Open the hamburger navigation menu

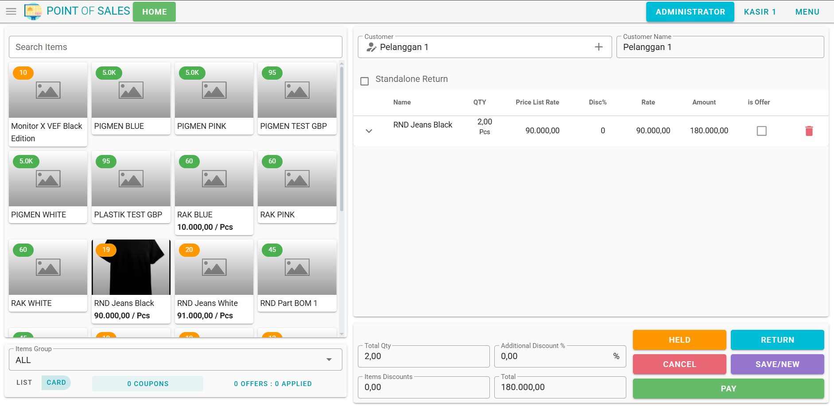tap(11, 12)
